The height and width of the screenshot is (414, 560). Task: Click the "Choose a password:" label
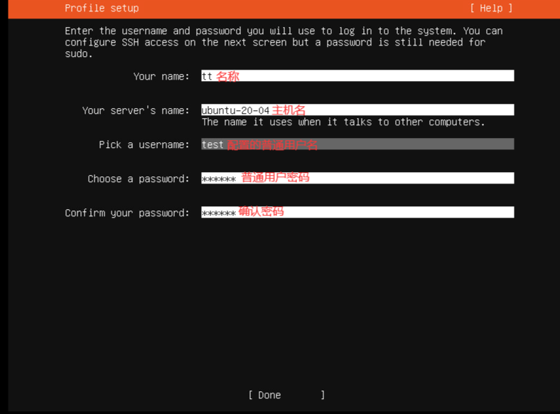[139, 179]
